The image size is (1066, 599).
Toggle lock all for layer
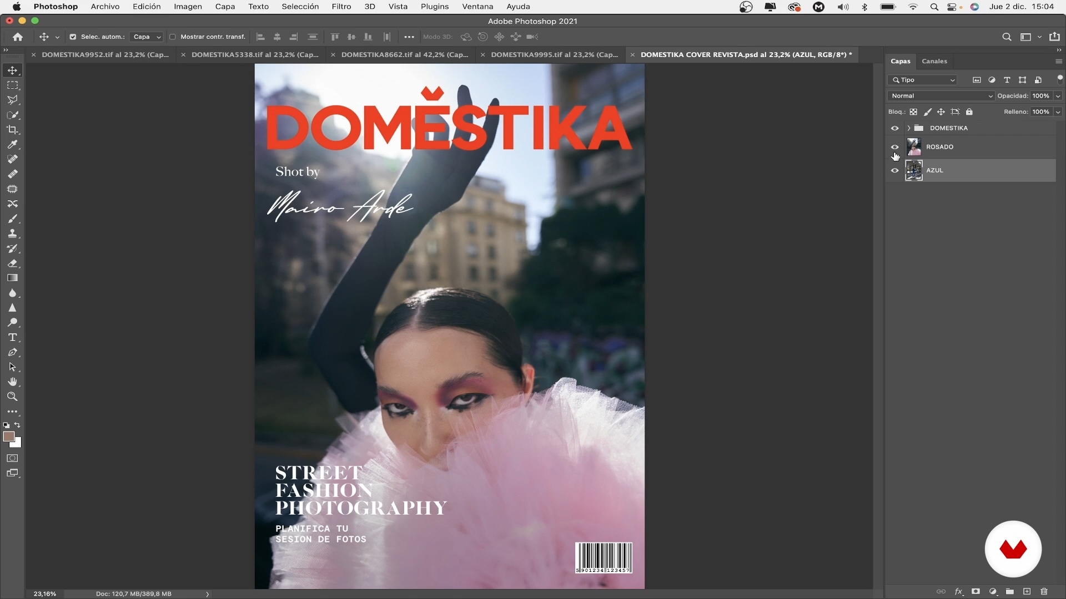969,112
